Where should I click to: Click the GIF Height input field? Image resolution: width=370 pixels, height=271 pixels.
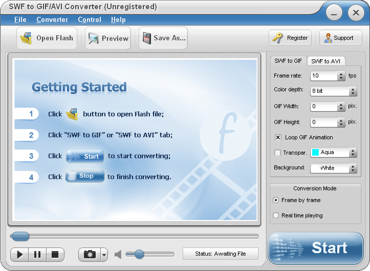pyautogui.click(x=324, y=122)
